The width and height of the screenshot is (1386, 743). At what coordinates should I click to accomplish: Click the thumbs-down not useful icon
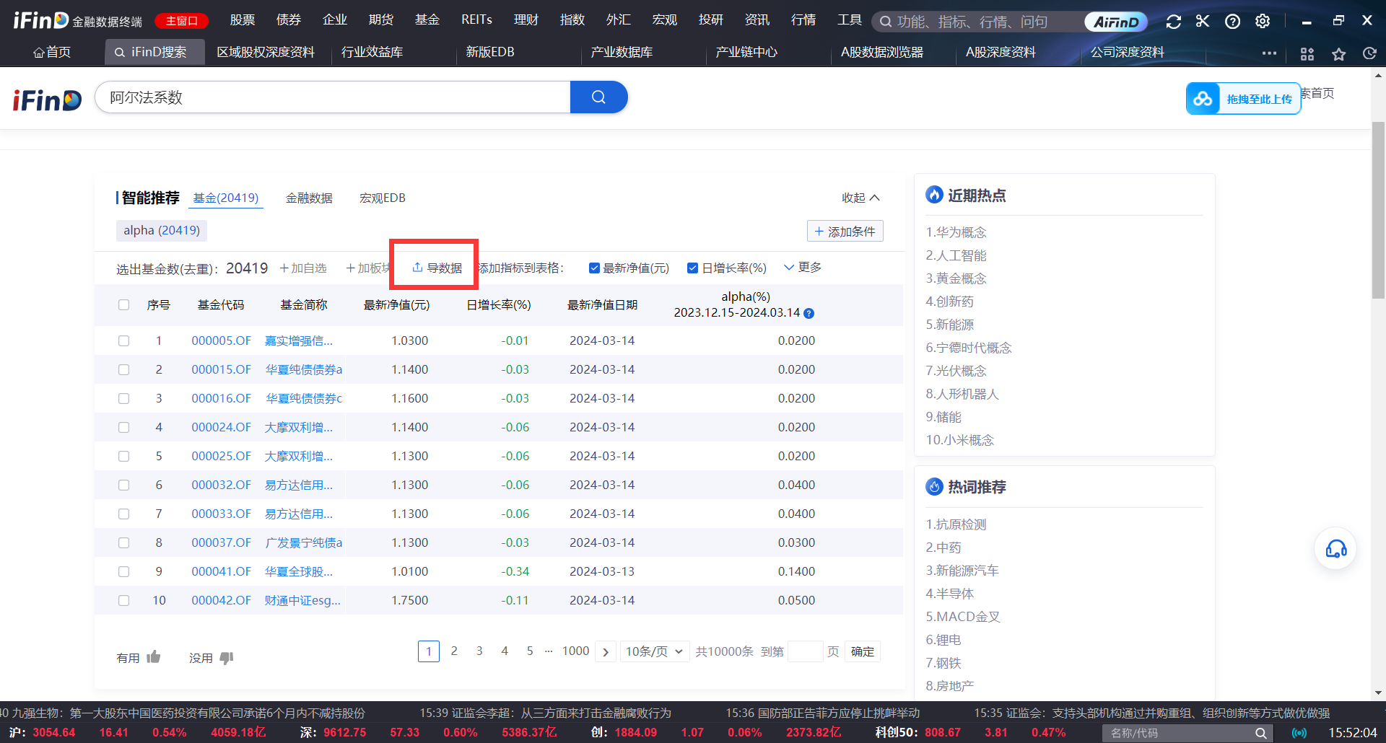227,658
